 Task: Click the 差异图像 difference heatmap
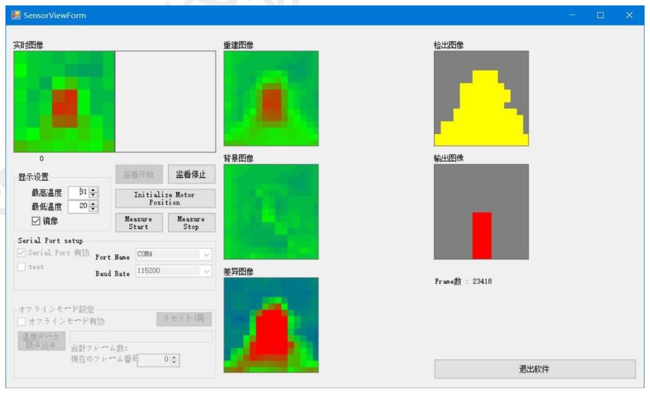tap(271, 325)
